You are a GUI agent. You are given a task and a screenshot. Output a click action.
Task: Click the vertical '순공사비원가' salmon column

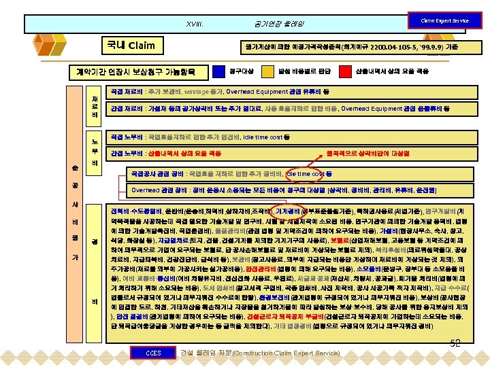coord(74,214)
